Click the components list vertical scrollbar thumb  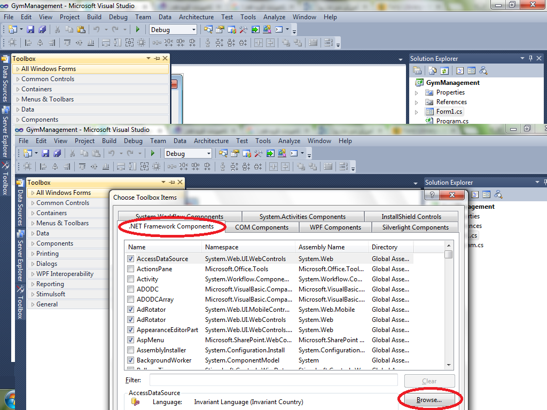pyautogui.click(x=449, y=255)
